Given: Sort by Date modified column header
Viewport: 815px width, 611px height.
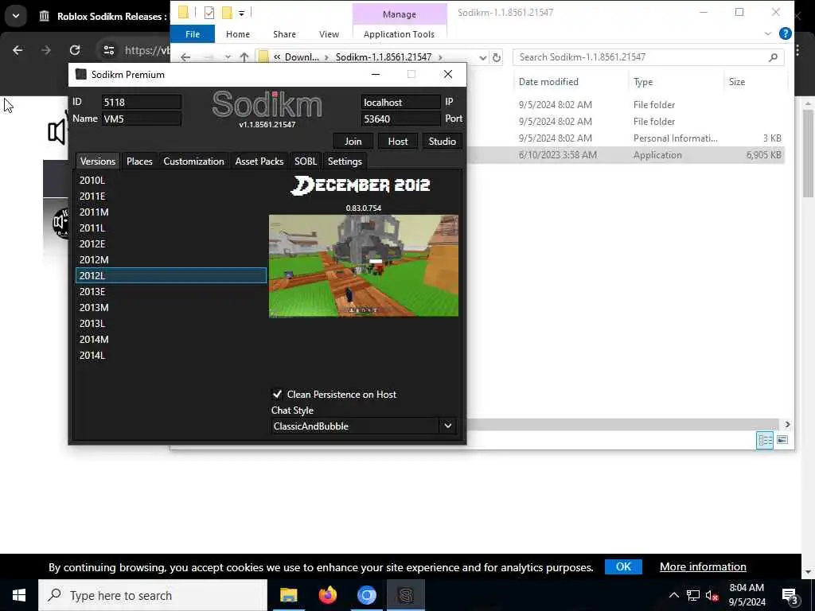Looking at the screenshot, I should (548, 82).
